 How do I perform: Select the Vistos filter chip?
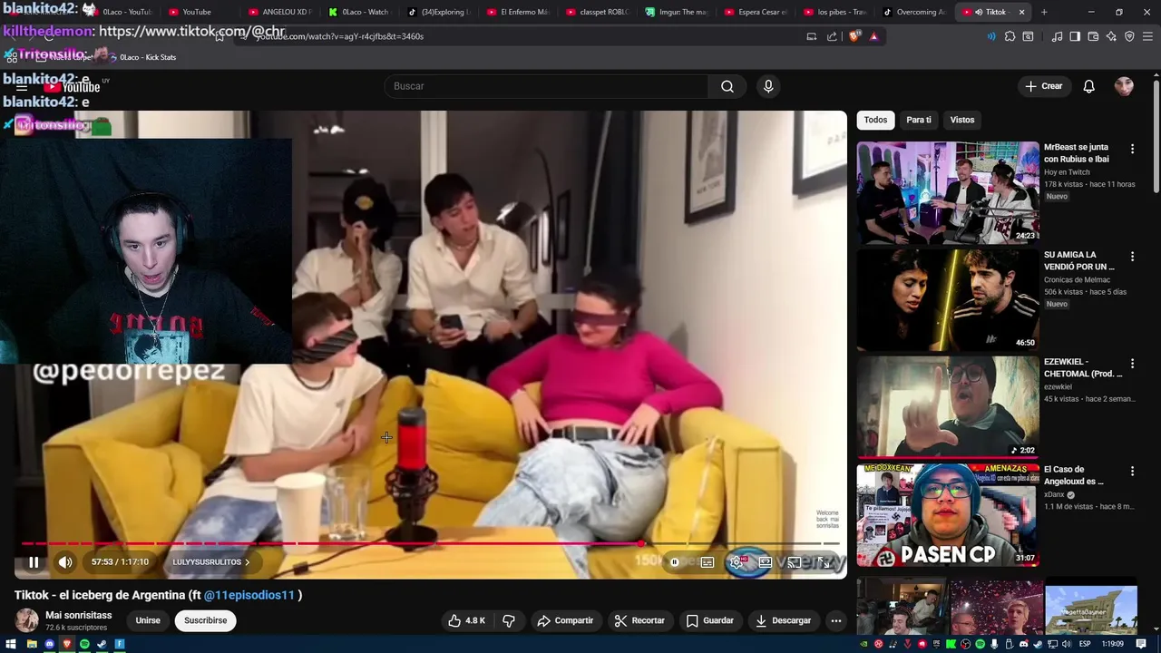(x=962, y=120)
